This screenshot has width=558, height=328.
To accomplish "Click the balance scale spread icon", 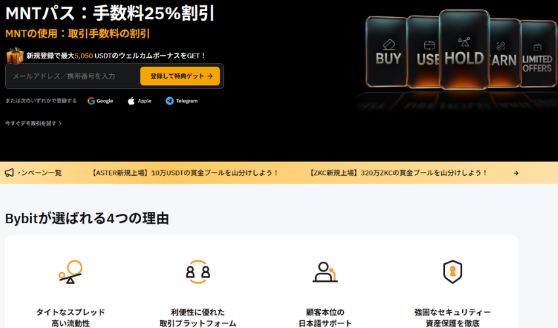I will point(70,272).
